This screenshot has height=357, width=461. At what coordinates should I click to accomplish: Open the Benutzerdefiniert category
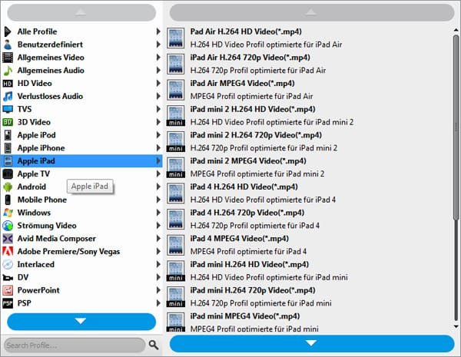click(x=81, y=45)
